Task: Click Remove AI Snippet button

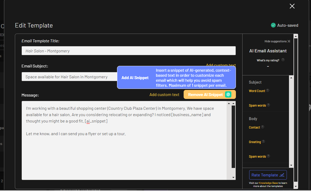Action: tap(210, 94)
